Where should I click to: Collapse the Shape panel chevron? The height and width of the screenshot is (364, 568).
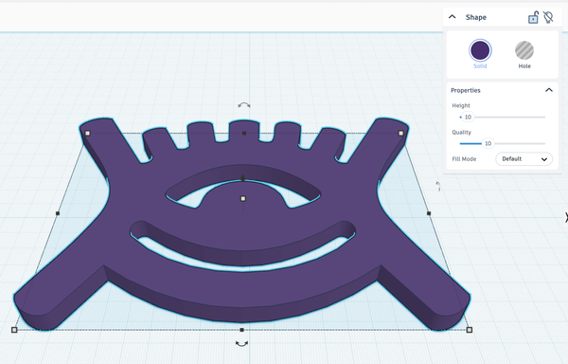[453, 17]
